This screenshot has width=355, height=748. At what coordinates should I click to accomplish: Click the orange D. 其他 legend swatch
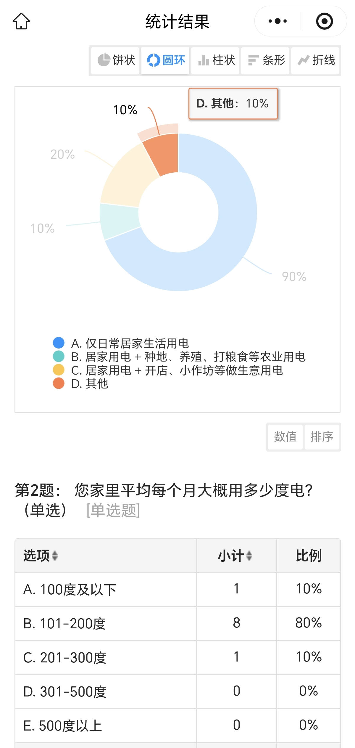tap(59, 383)
